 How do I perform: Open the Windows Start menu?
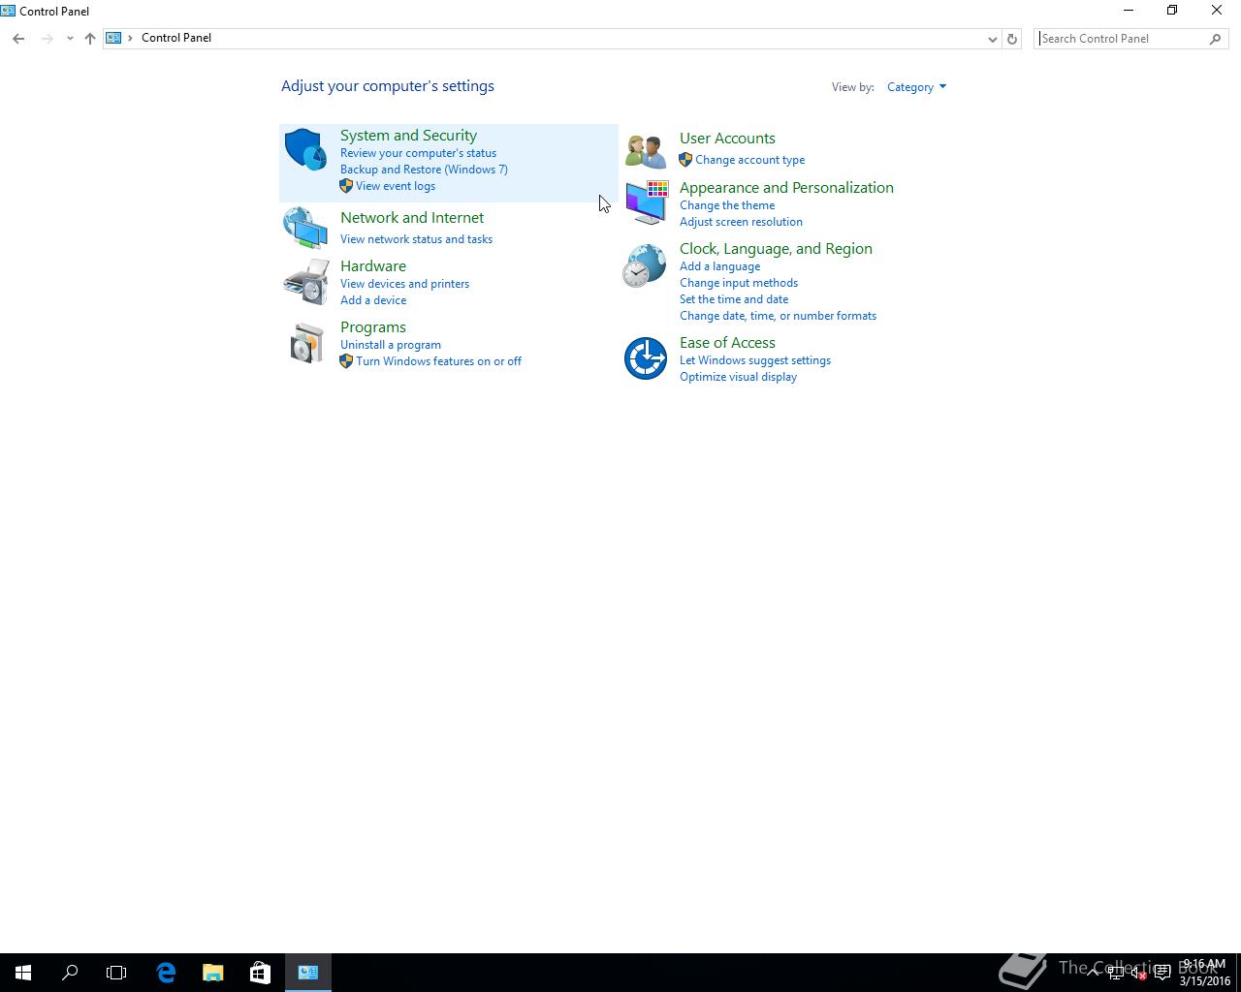pyautogui.click(x=23, y=973)
